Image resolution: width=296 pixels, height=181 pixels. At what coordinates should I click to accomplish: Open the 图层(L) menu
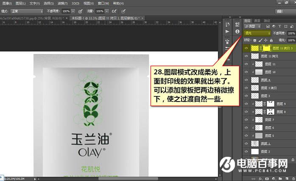click(21, 3)
